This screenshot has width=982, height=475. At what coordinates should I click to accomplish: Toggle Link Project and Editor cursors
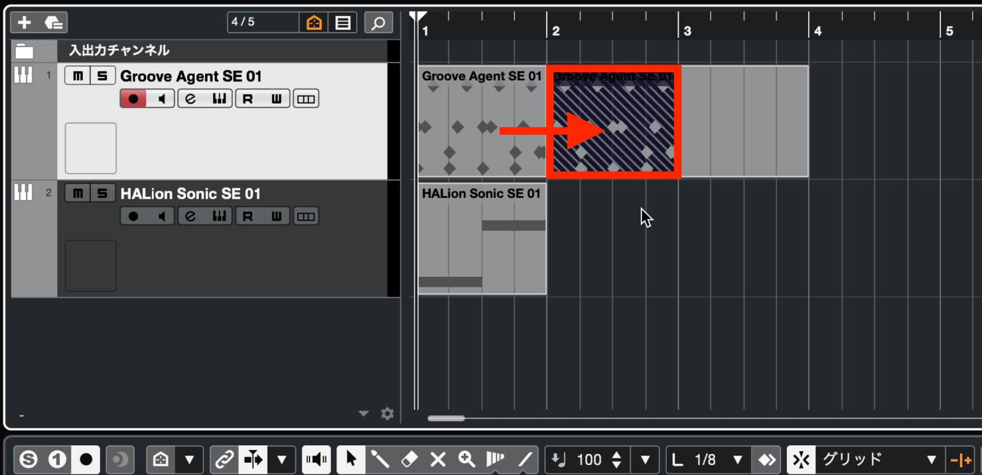tap(224, 458)
